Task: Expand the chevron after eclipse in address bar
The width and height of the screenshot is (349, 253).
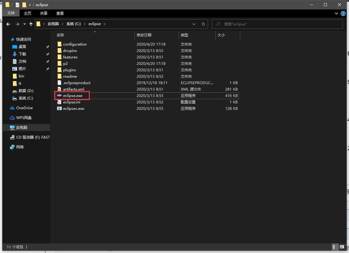Action: click(104, 24)
